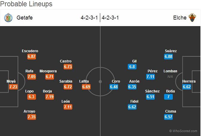Viewport: 201px width, 136px height.
Task: Click Lafita's 6.69 rating badge
Action: [x=86, y=87]
